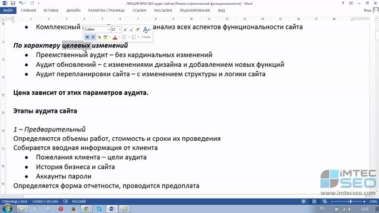Open zoom dialog via 170% level
This screenshot has width=379, height=213.
[x=373, y=201]
